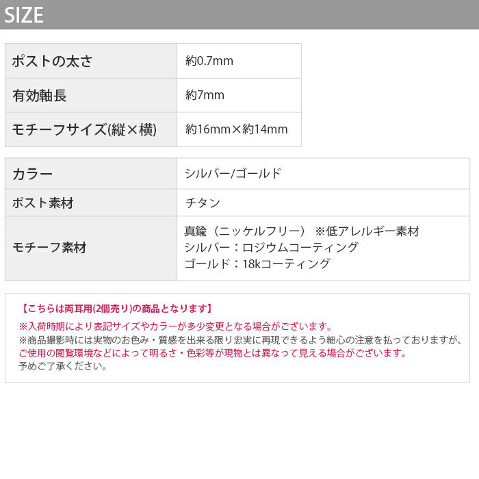479x479 pixels.
Task: Click the red ご使用の閲覧環境 warning line
Action: click(x=213, y=353)
